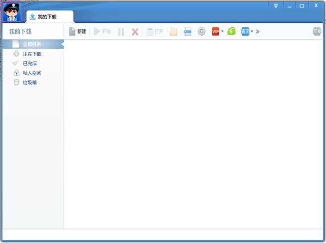Click the red X delete icon
Screen dimensions: 326x243
pos(135,32)
